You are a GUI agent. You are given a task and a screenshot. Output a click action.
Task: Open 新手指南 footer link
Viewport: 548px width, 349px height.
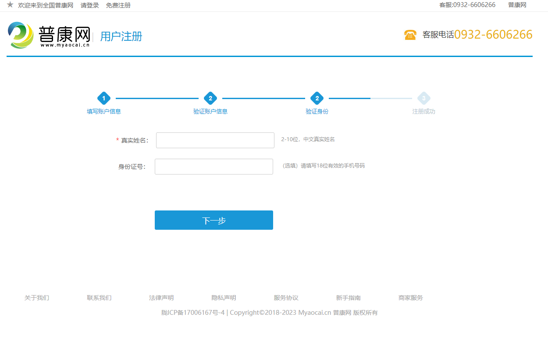(348, 298)
